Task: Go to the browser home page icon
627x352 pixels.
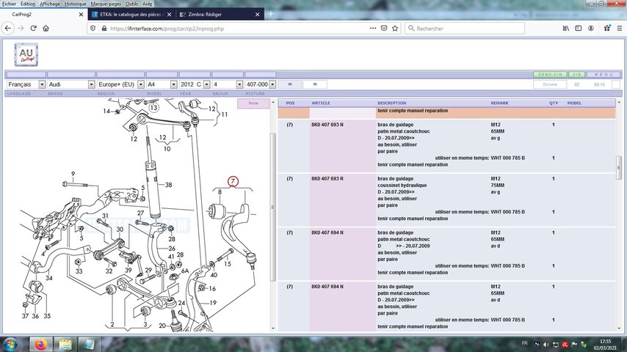Action: (46, 28)
